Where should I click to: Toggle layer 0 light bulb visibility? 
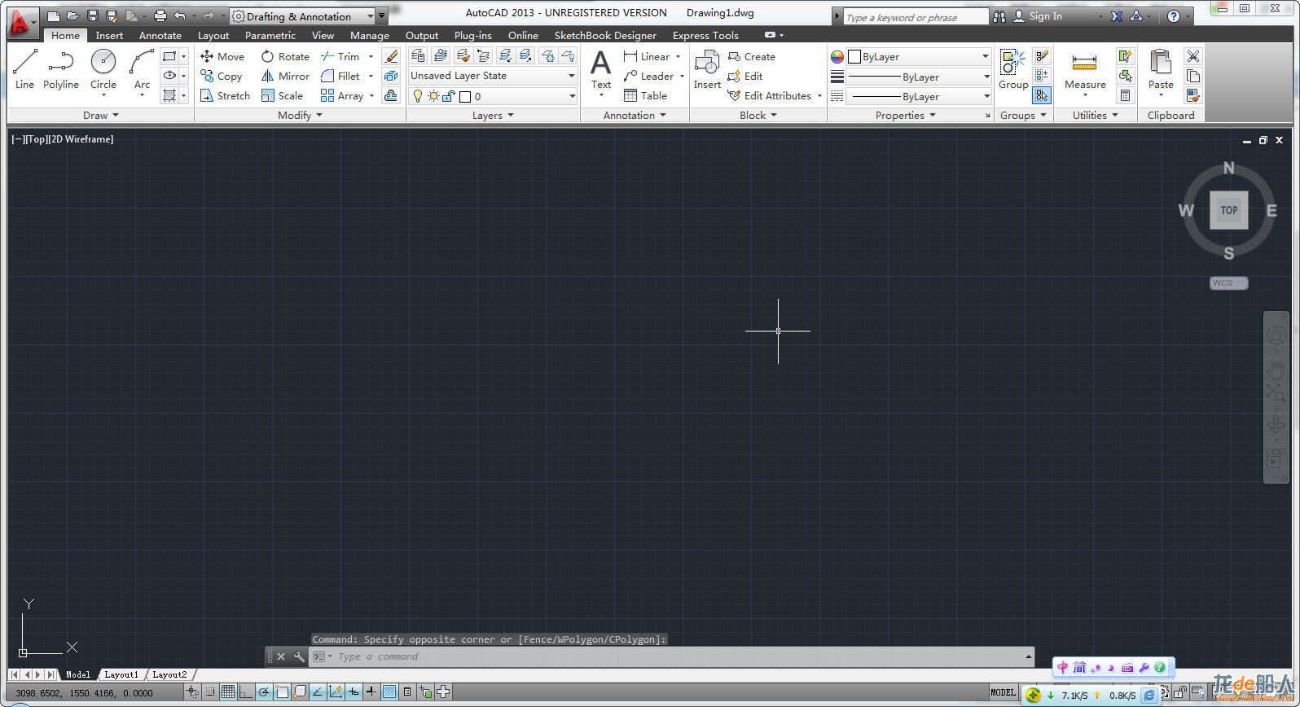418,96
